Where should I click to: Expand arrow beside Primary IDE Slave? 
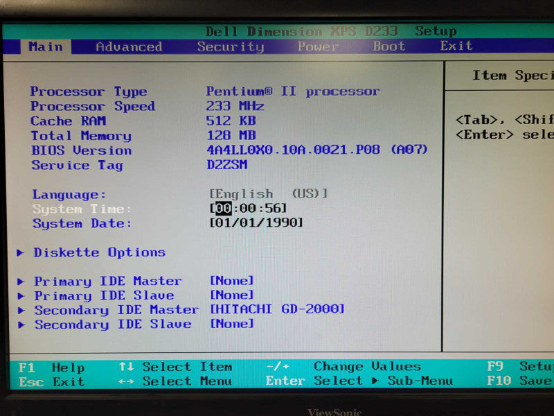[x=21, y=296]
